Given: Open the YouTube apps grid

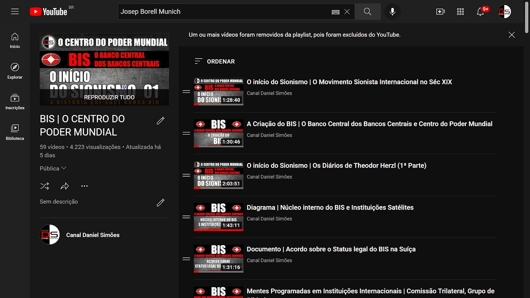Looking at the screenshot, I should click(460, 12).
